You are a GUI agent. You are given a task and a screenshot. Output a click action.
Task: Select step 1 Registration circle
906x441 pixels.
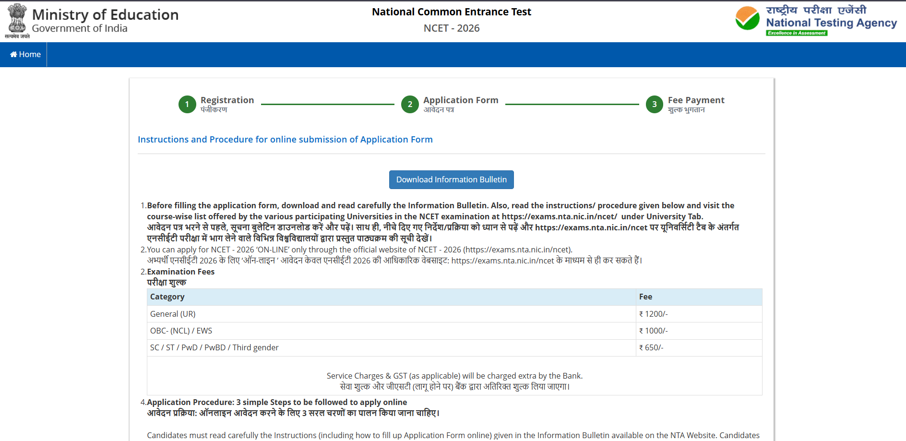pyautogui.click(x=187, y=105)
